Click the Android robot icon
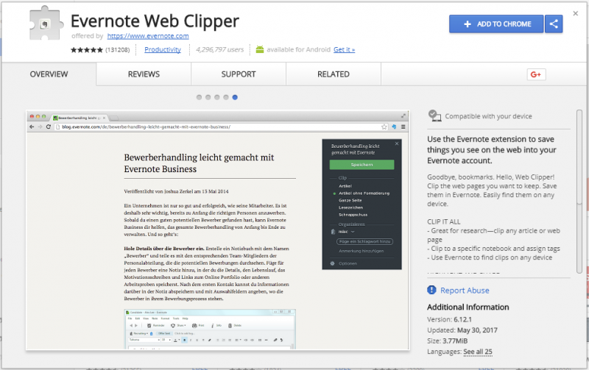 coord(260,49)
